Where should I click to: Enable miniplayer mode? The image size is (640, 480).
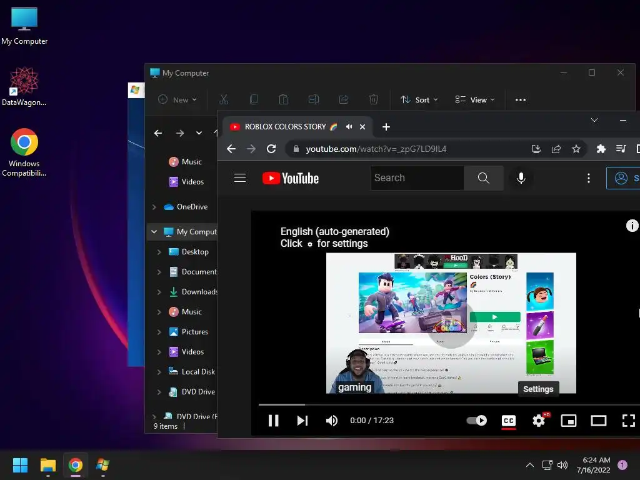pos(569,421)
